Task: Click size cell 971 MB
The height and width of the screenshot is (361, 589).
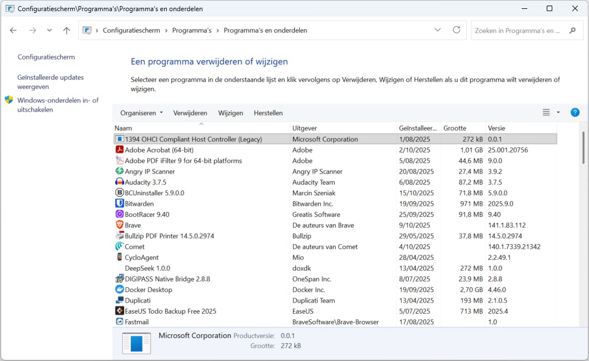Action: [472, 204]
